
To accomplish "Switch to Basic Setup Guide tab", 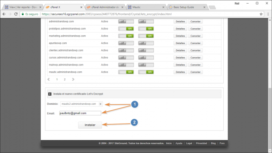I will click(x=187, y=7).
